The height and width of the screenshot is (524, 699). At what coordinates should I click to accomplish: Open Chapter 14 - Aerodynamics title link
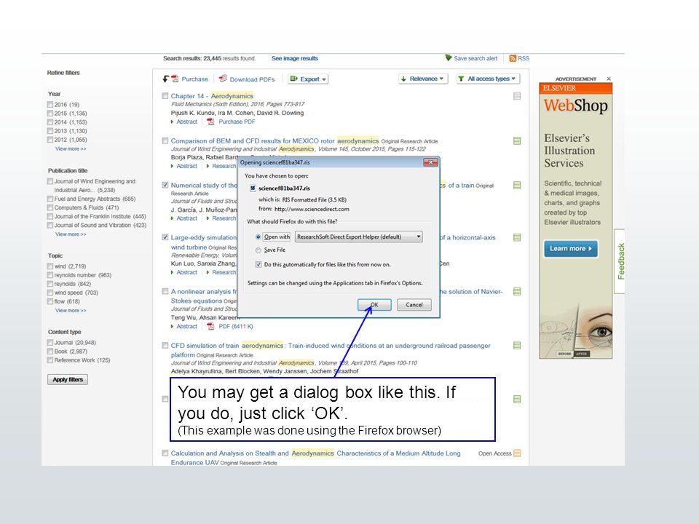212,96
